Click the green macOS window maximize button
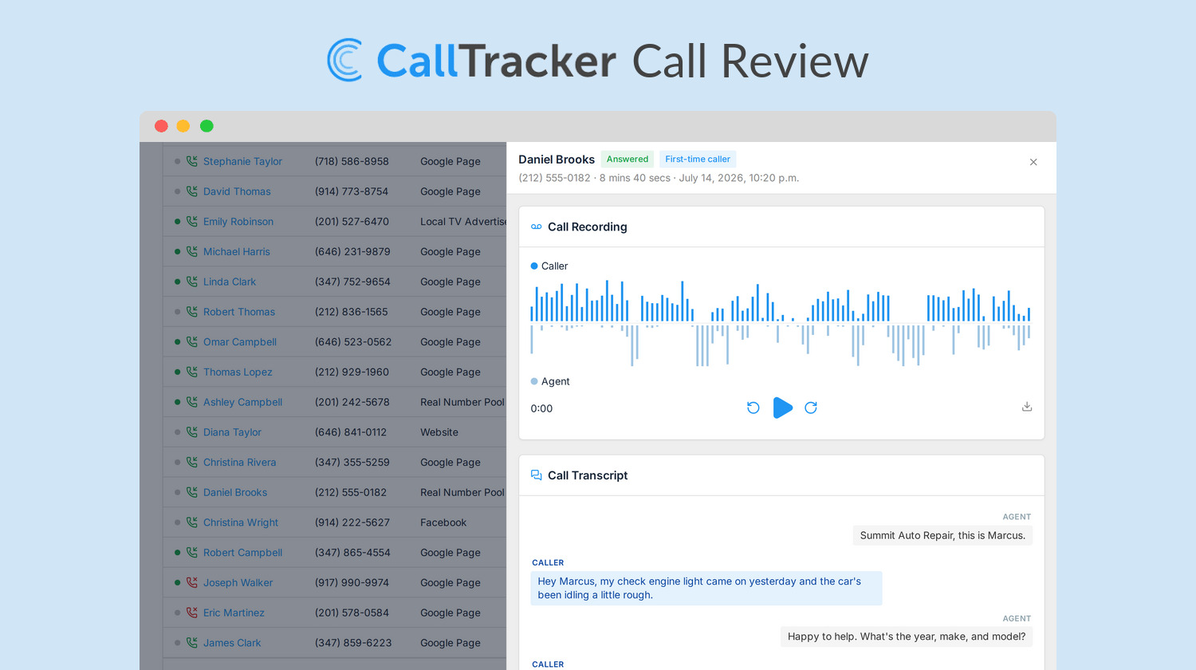 coord(207,126)
